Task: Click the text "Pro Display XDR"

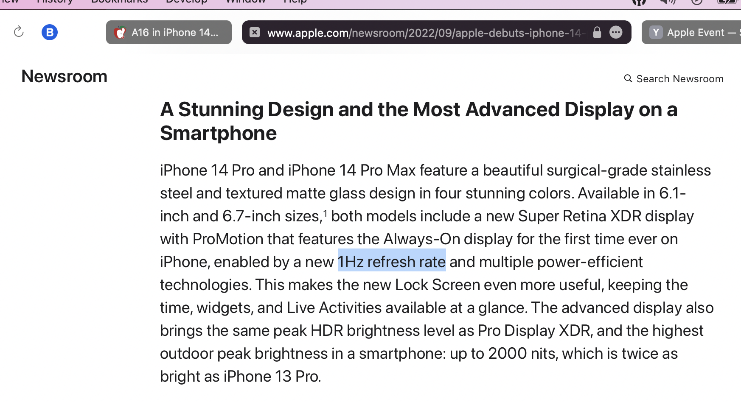Action: 535,331
